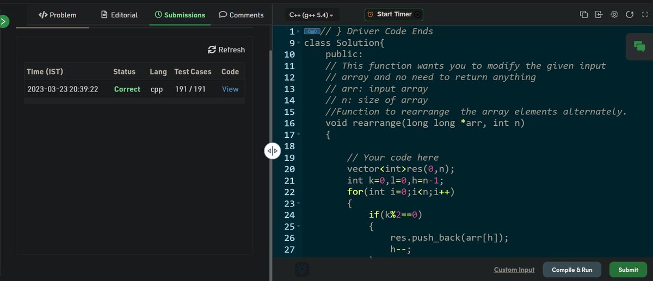This screenshot has height=281, width=653.
Task: Open the Comments tab
Action: click(x=241, y=15)
